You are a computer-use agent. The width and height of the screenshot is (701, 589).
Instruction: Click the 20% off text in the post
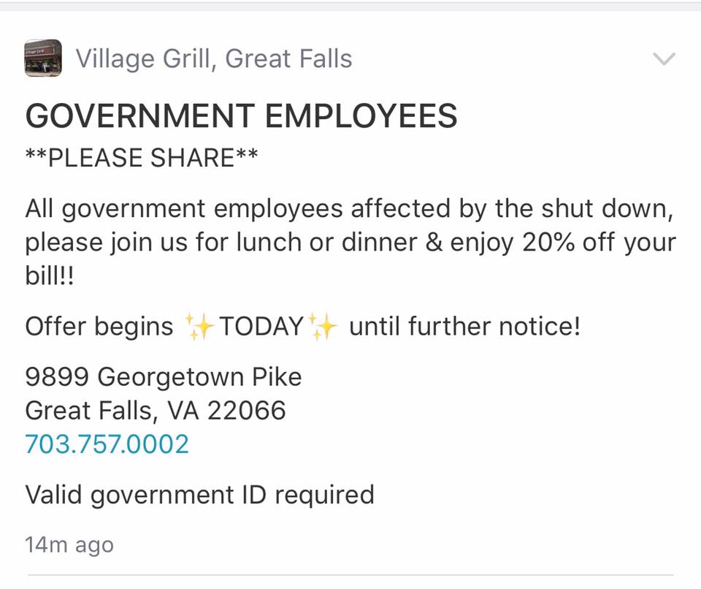coord(568,243)
